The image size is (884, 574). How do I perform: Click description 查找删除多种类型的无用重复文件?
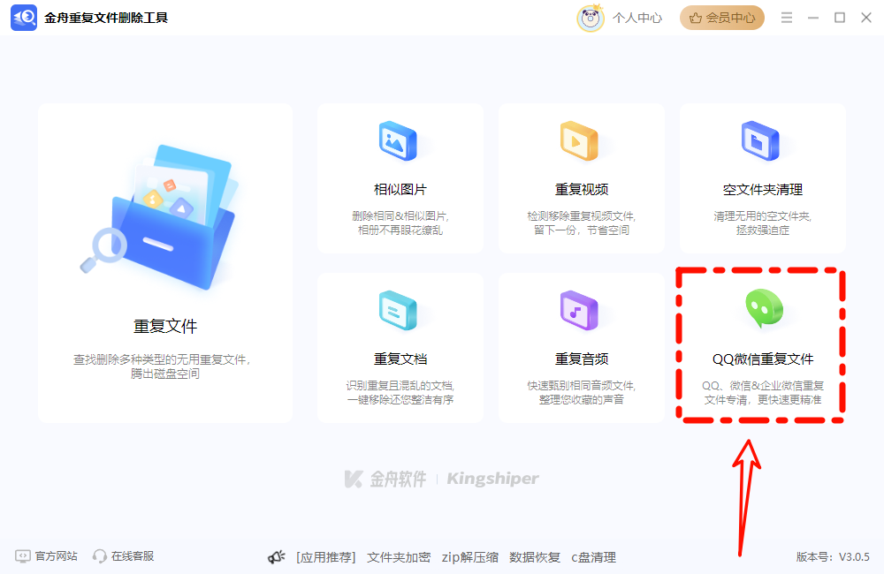(162, 359)
